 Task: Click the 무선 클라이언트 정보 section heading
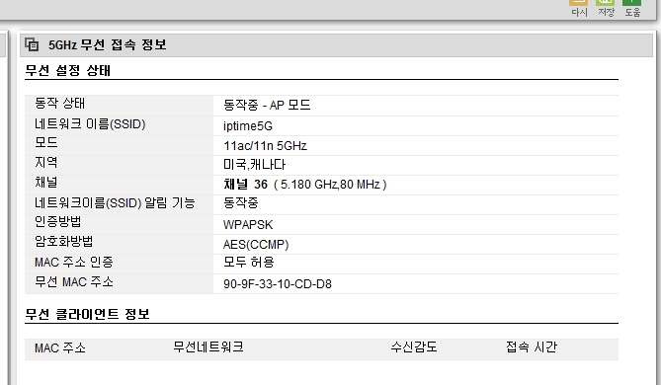(87, 314)
